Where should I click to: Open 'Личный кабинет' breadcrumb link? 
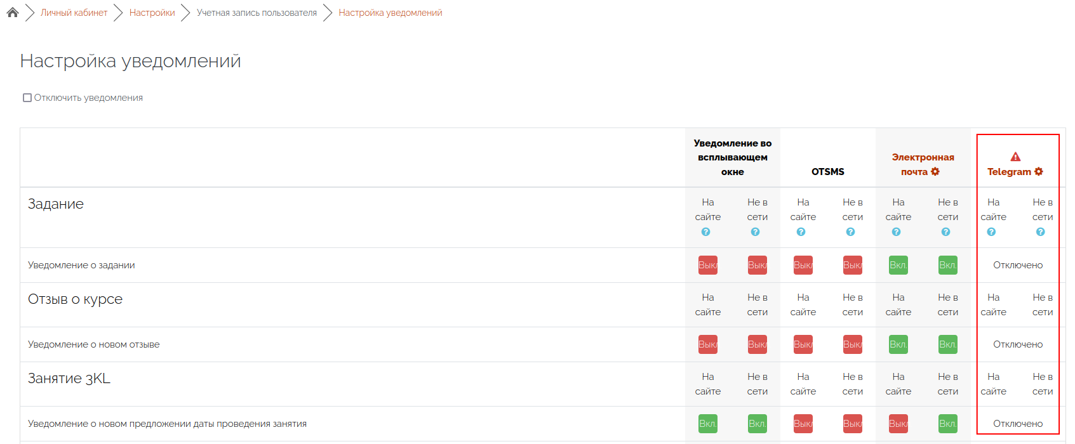(x=74, y=13)
